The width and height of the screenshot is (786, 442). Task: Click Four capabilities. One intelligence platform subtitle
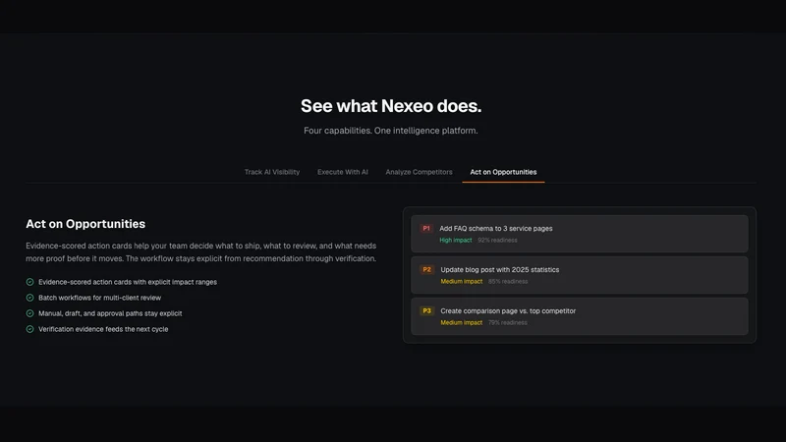(x=390, y=131)
